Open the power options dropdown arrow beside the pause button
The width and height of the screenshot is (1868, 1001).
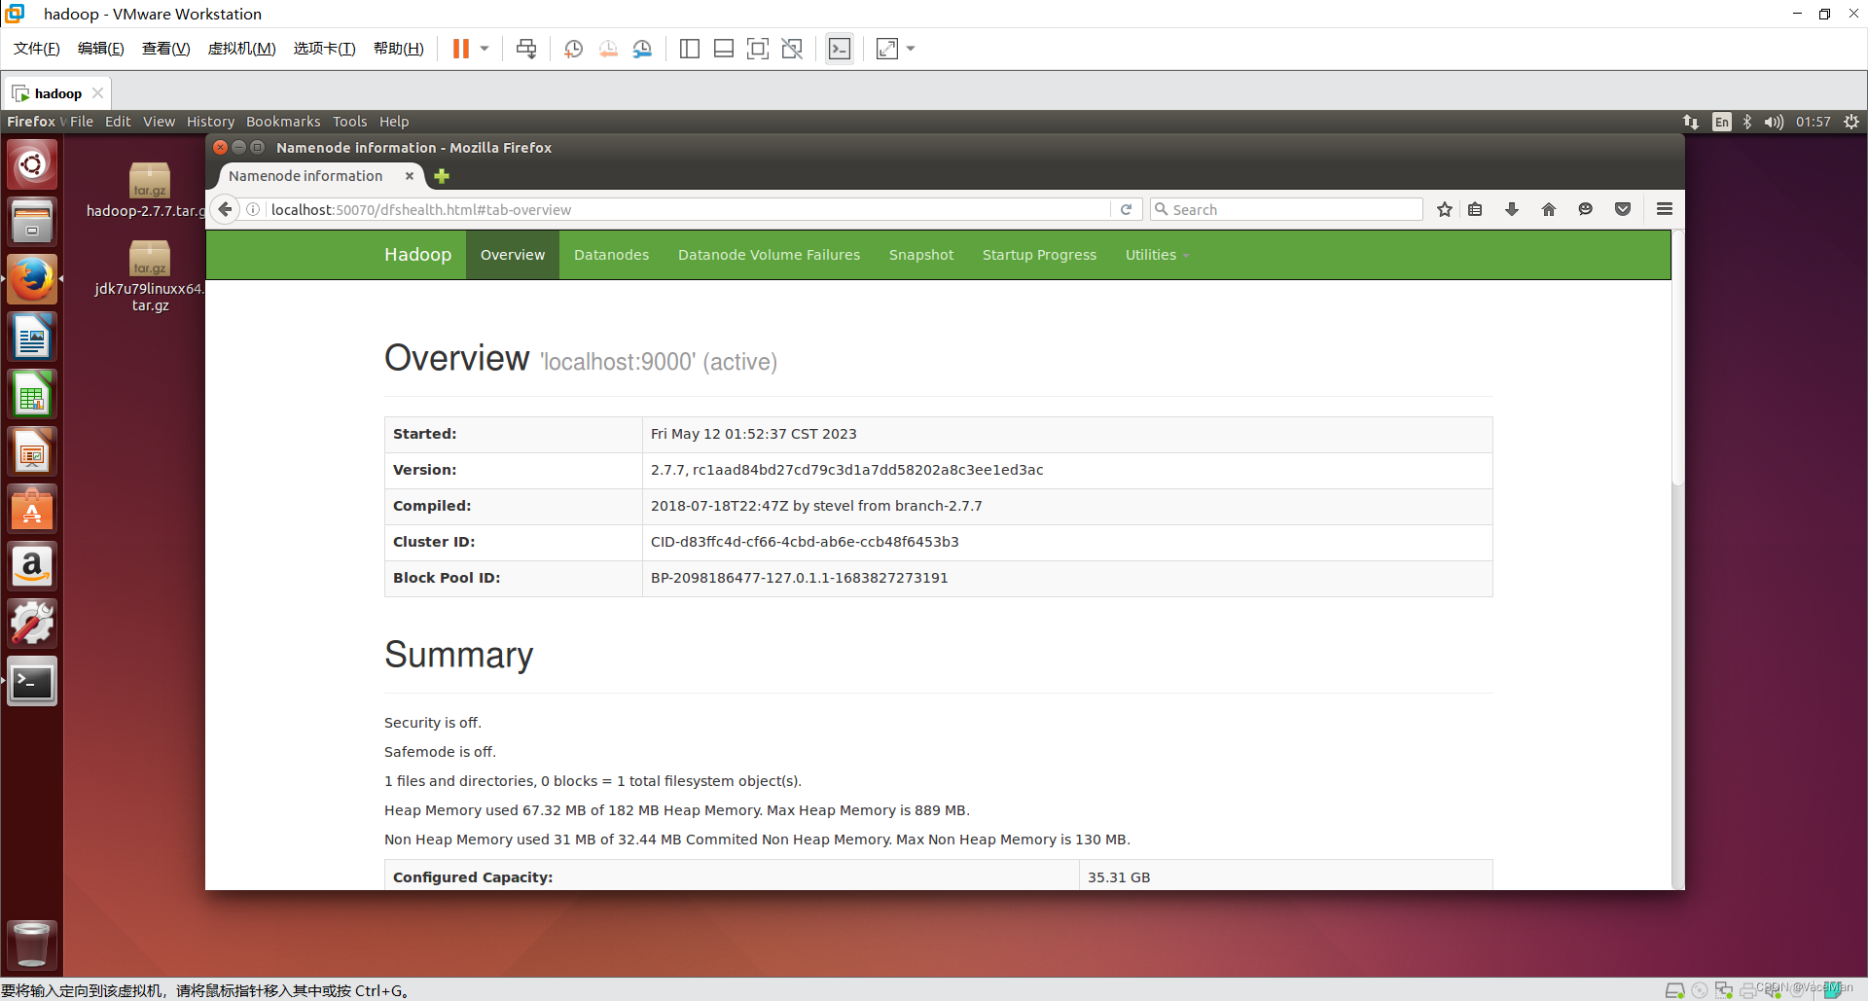point(485,49)
